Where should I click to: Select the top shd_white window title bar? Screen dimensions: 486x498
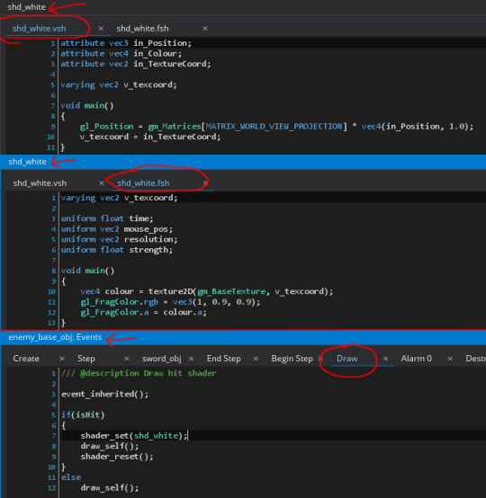click(243, 7)
